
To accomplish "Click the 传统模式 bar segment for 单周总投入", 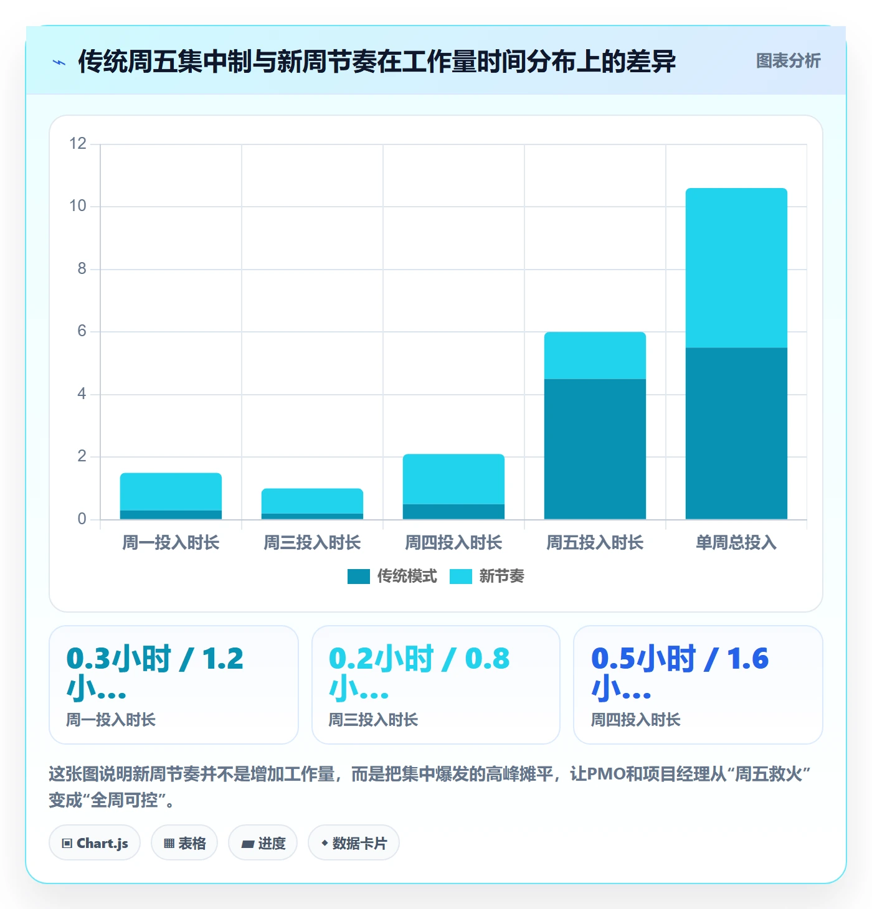I will tap(736, 433).
